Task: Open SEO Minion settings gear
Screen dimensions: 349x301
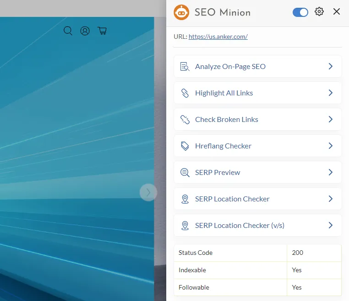Action: [319, 11]
